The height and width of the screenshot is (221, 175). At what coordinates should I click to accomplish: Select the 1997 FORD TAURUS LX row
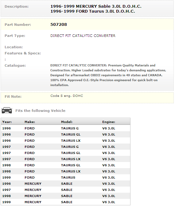(x=65, y=159)
